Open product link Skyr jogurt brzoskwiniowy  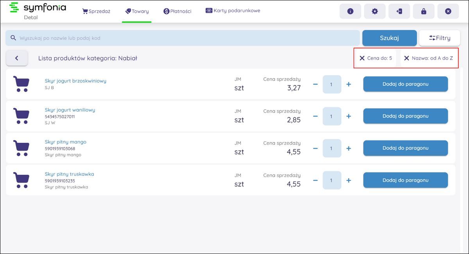click(x=75, y=81)
